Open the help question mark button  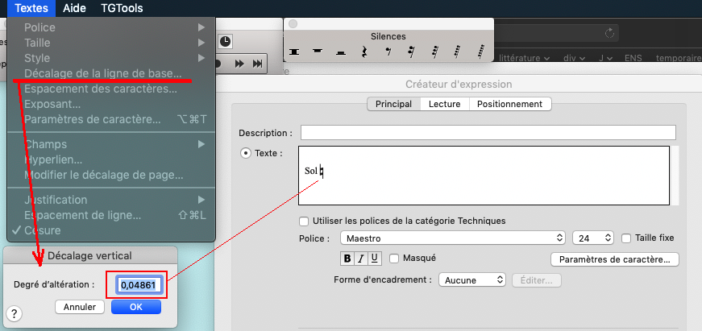[15, 313]
